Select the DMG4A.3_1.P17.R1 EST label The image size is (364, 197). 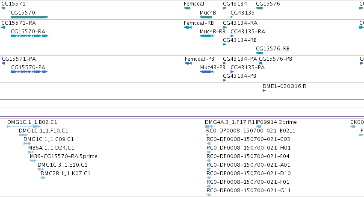[x=230, y=122]
